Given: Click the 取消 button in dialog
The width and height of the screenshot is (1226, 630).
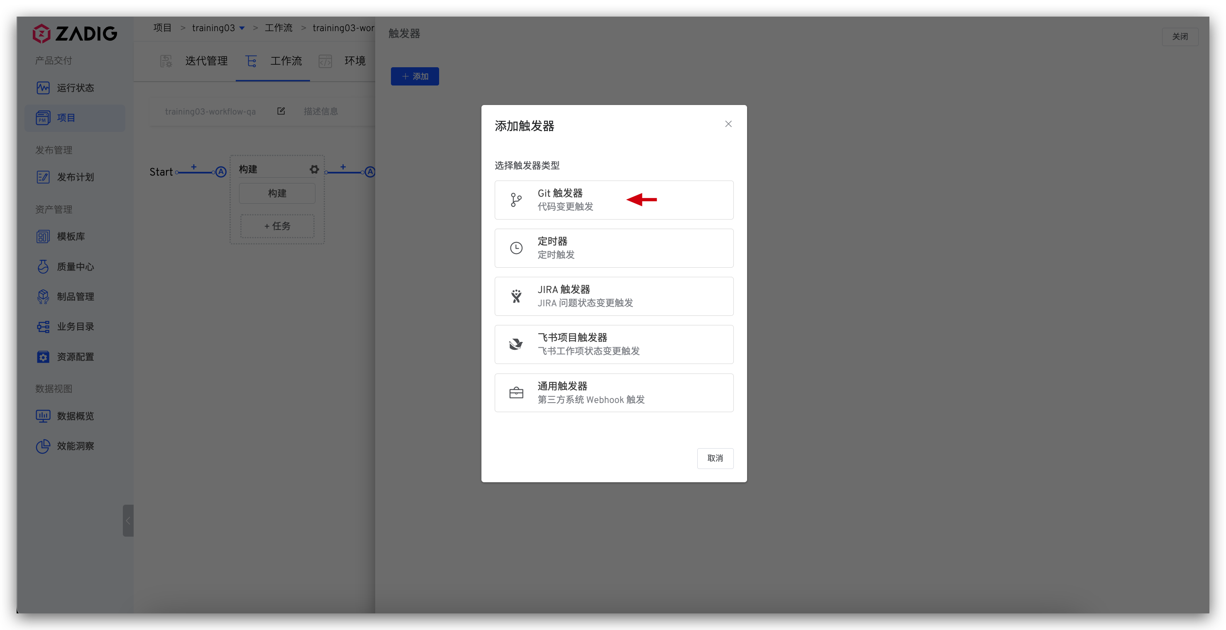Looking at the screenshot, I should (715, 458).
